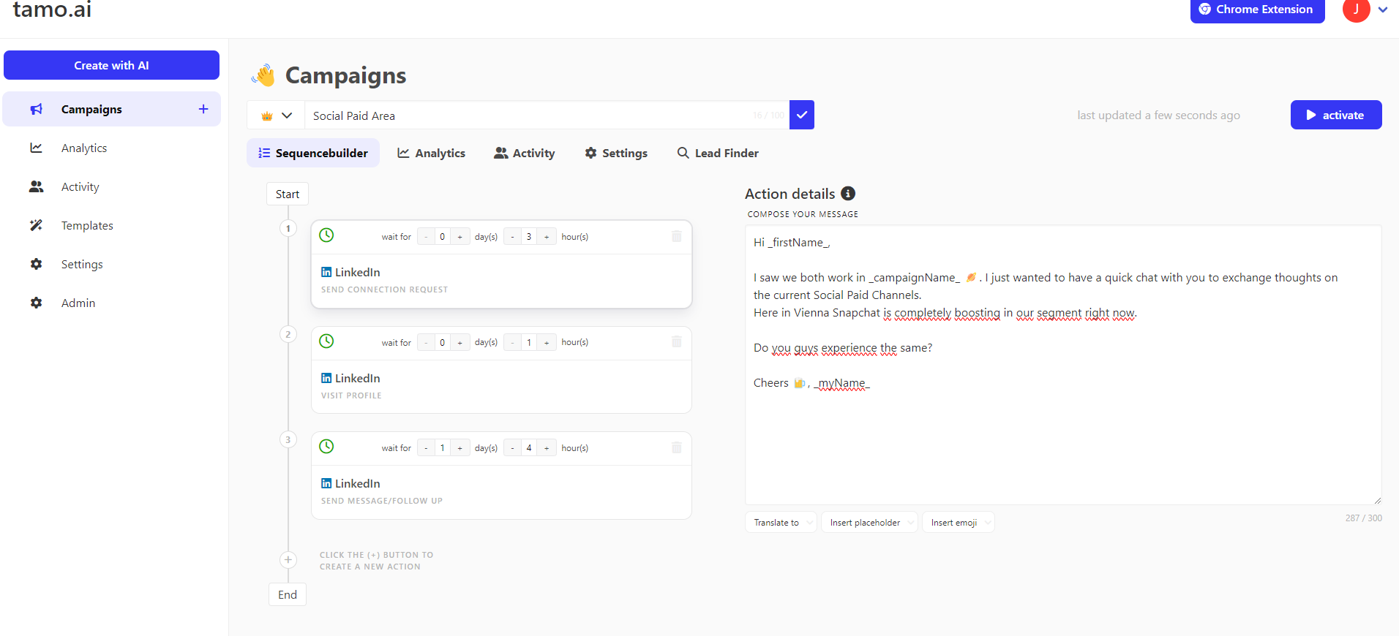Increase days in step 3 wait
Image resolution: width=1399 pixels, height=636 pixels.
pos(460,448)
